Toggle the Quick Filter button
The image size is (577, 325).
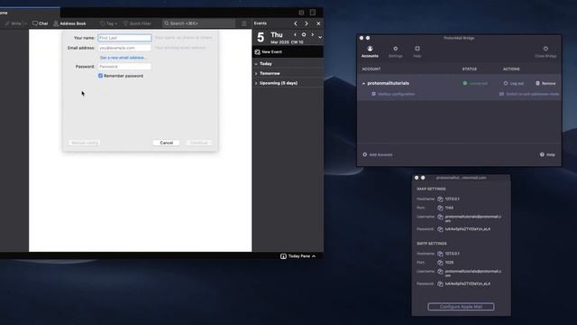pos(137,23)
